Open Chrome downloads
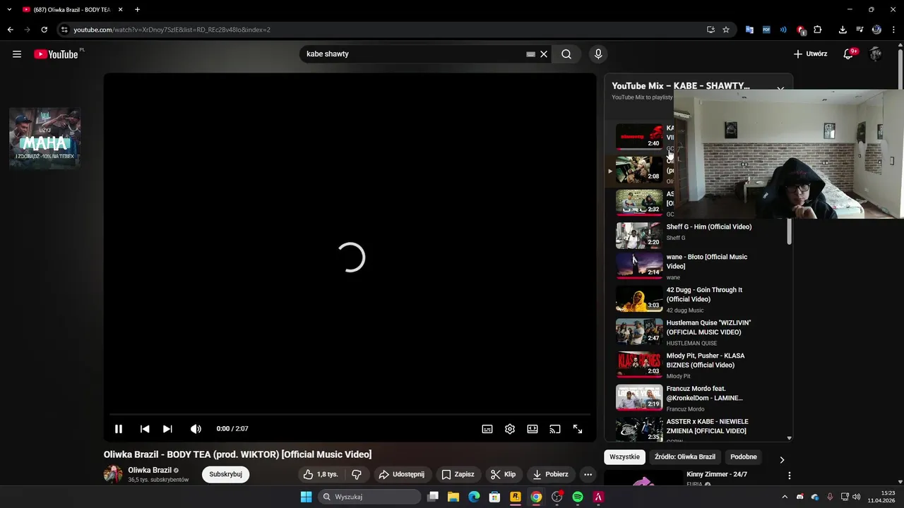Image resolution: width=904 pixels, height=508 pixels. (x=843, y=30)
